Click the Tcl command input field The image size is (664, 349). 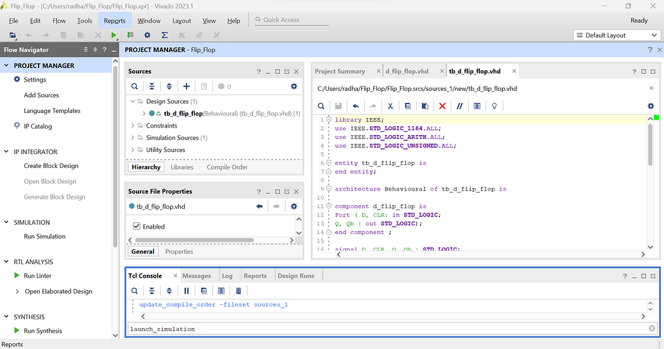tap(388, 329)
